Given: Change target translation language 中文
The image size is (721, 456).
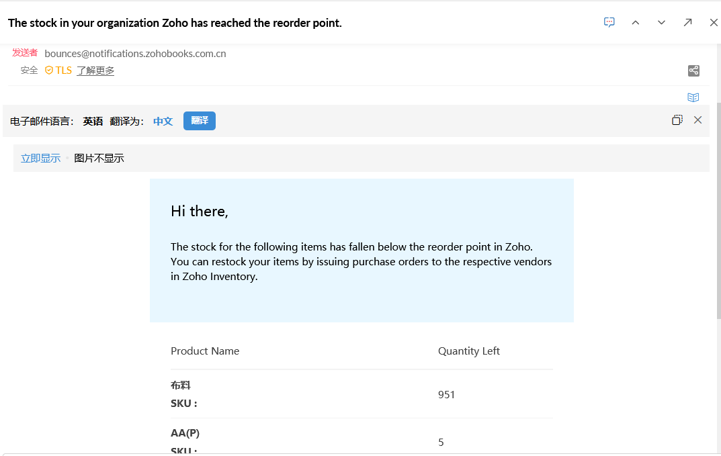Looking at the screenshot, I should coord(163,122).
